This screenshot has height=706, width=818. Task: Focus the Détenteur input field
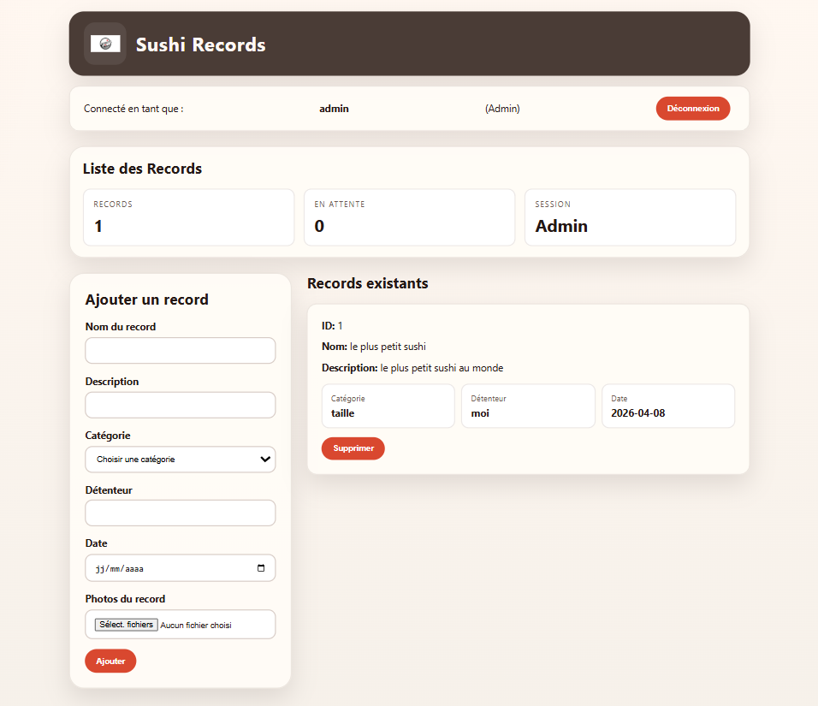pyautogui.click(x=180, y=513)
